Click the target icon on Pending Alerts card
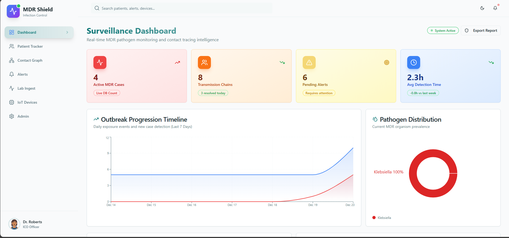509x238 pixels. (x=387, y=62)
